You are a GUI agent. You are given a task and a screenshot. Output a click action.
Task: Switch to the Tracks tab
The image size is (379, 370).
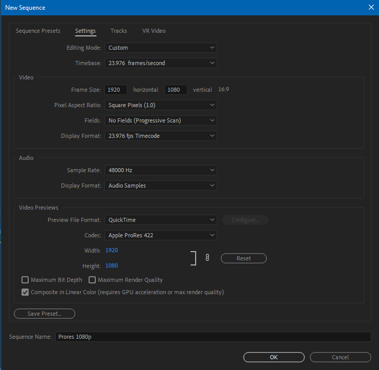pyautogui.click(x=119, y=31)
